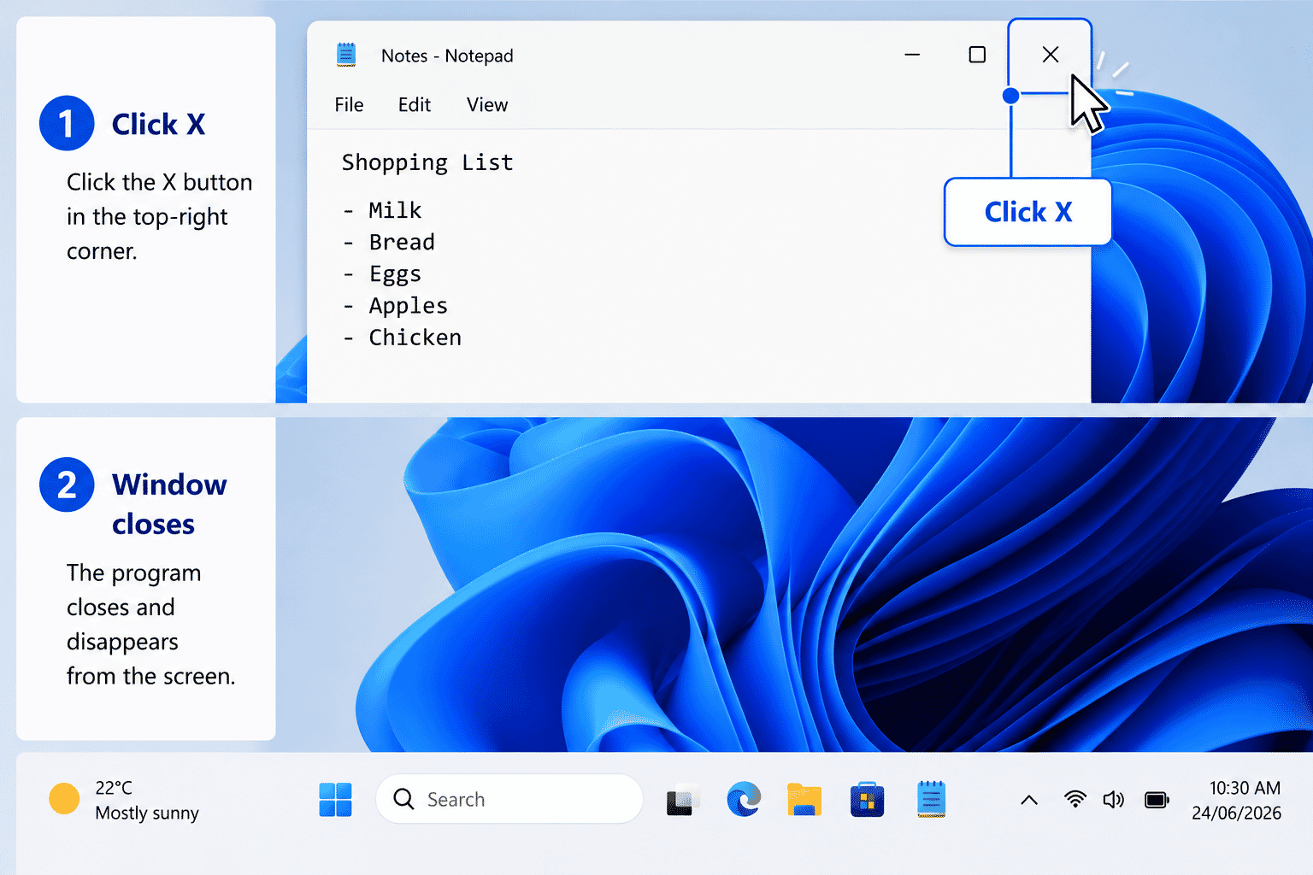Viewport: 1313px width, 875px height.
Task: Open Wi-Fi network settings icon
Action: [1075, 800]
